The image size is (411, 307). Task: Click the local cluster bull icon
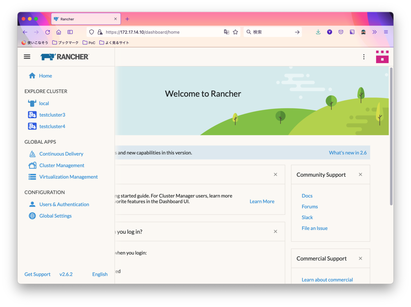tap(32, 103)
